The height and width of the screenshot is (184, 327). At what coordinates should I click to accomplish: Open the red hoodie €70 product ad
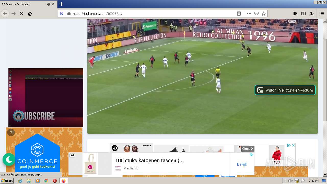pyautogui.click(x=277, y=155)
